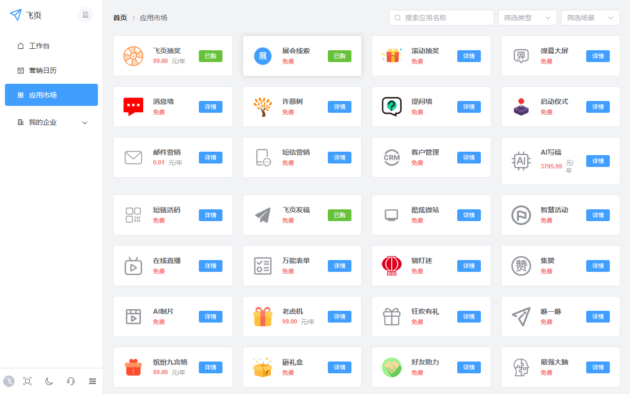Collapse the left sidebar using the bottom icon

click(x=93, y=381)
